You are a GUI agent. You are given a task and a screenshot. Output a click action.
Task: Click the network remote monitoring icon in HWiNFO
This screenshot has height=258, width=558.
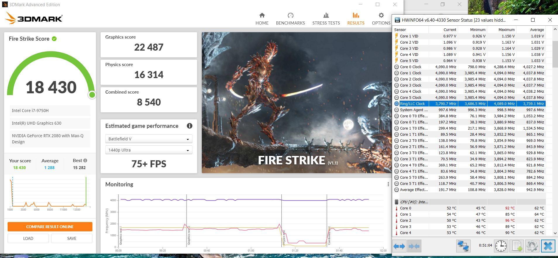point(463,246)
